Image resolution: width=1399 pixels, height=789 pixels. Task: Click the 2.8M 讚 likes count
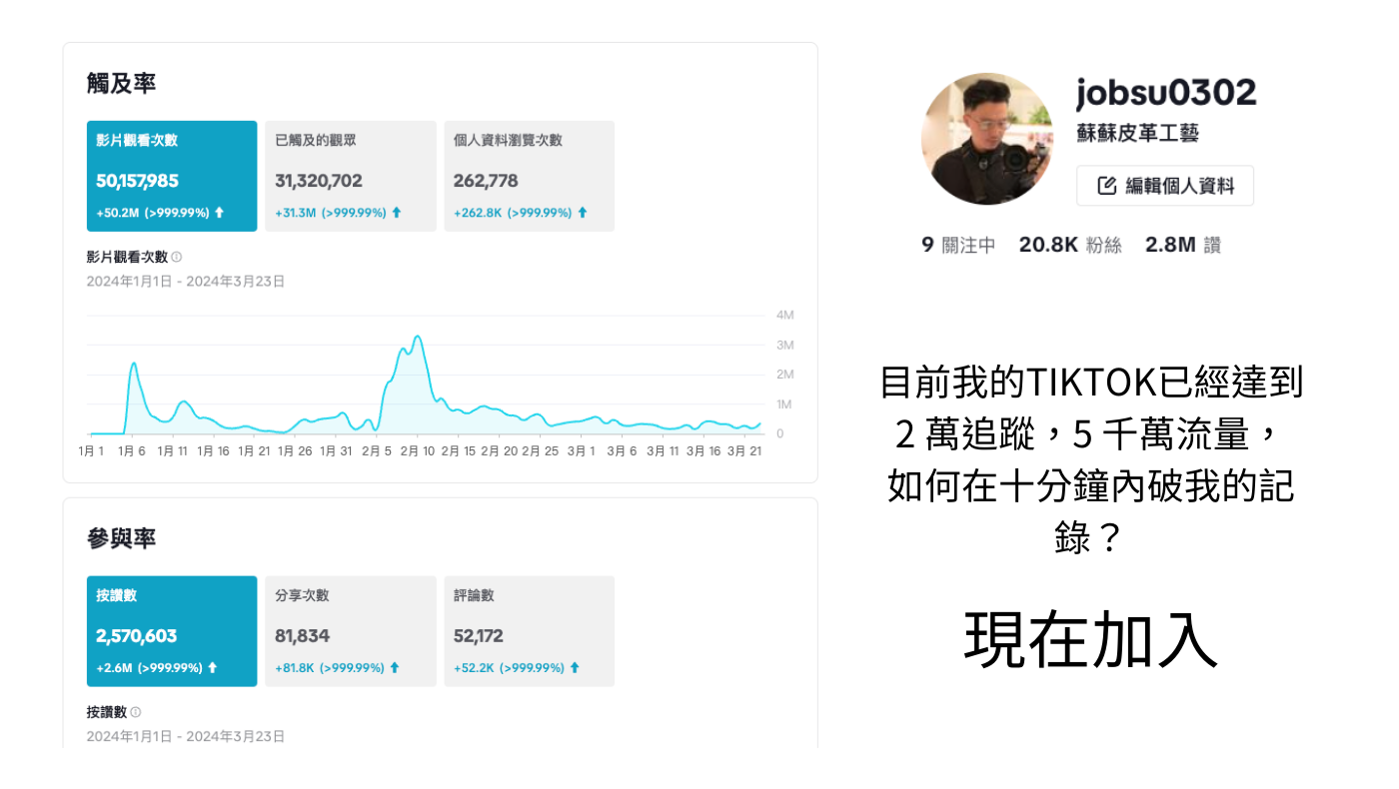pos(1183,246)
